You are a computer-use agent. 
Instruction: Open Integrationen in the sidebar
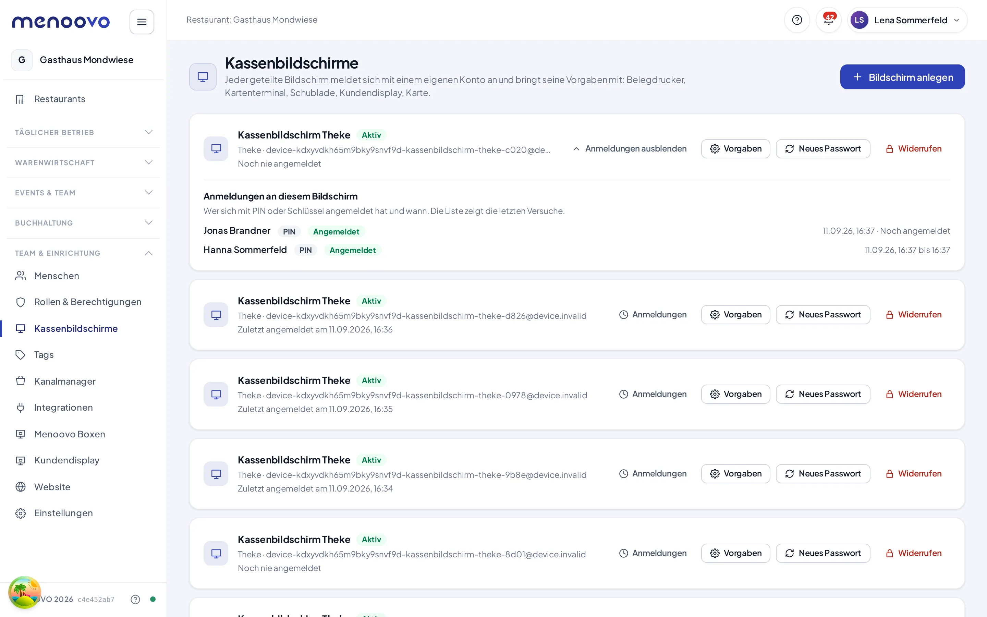point(83,407)
